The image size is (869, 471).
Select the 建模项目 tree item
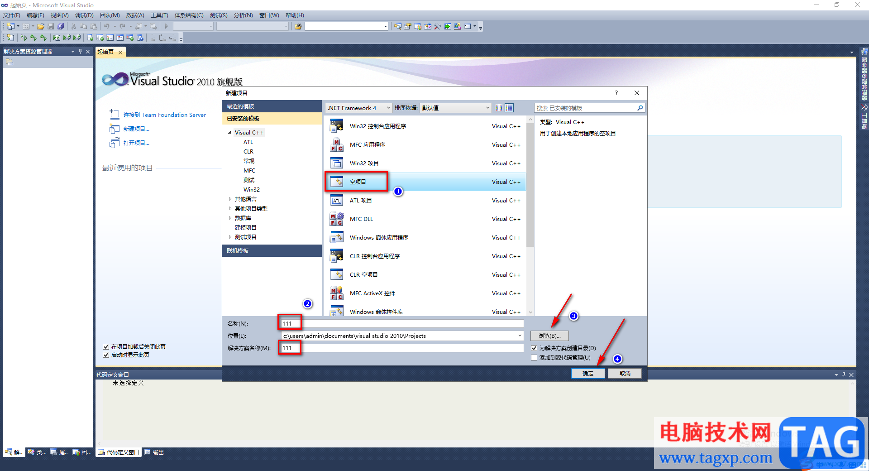click(x=246, y=227)
